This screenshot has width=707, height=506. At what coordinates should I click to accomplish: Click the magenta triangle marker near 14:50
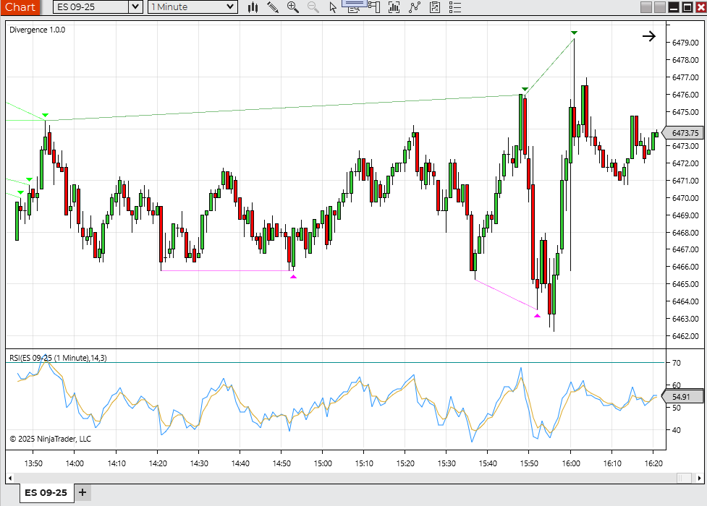pyautogui.click(x=294, y=277)
